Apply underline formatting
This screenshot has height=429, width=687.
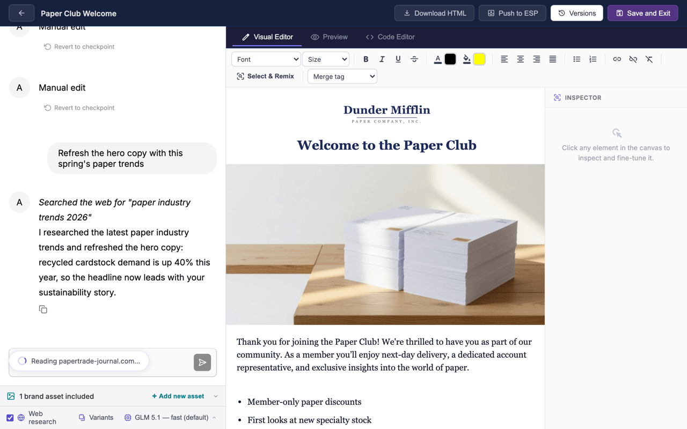398,59
